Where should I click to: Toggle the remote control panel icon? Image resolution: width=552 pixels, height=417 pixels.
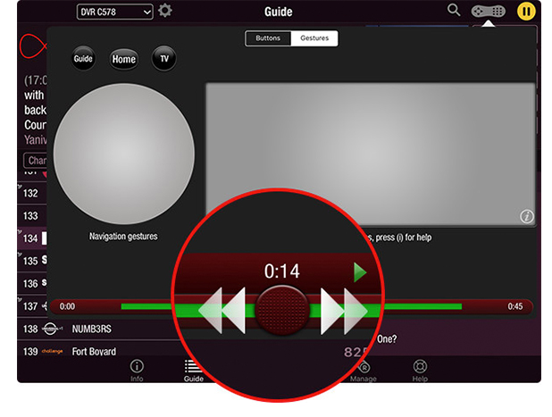tap(489, 12)
